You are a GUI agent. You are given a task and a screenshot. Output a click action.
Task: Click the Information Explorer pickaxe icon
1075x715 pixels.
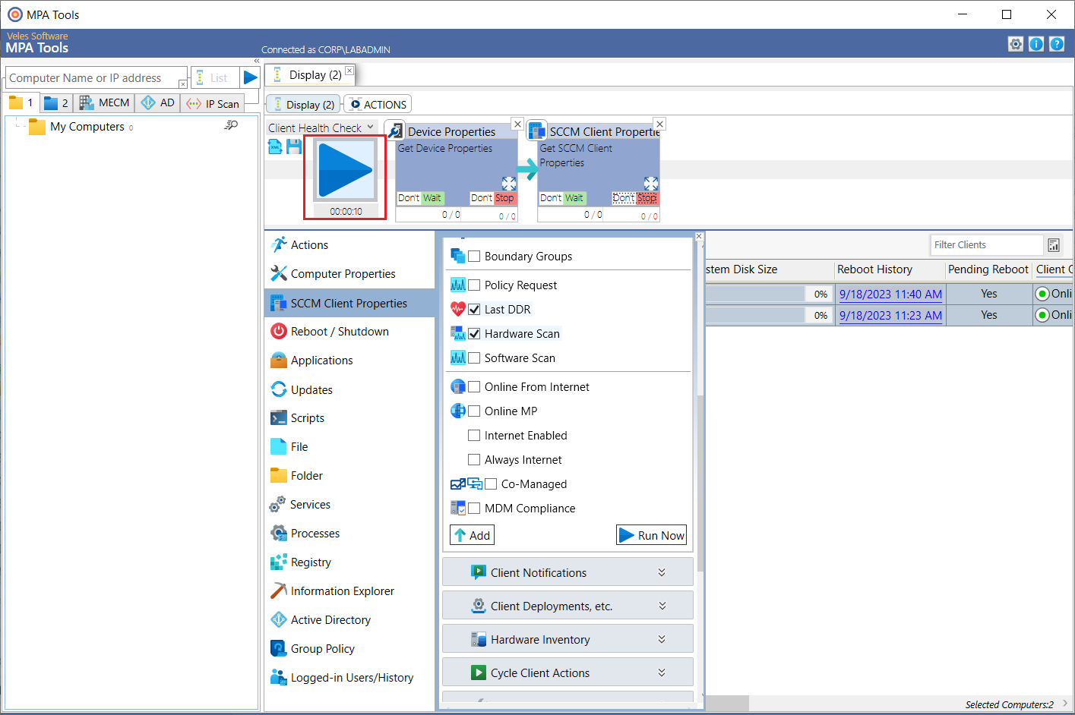pyautogui.click(x=279, y=591)
